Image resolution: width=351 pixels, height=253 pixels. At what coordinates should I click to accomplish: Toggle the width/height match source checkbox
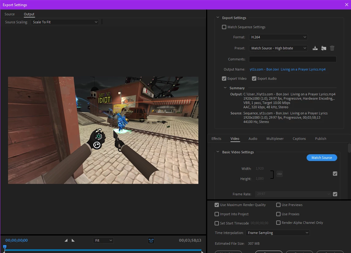coord(335,174)
